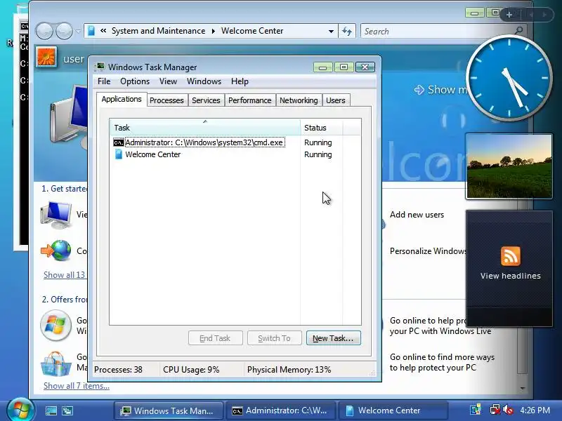Click the globe with arrow icon in Welcome Center
Viewport: 562px width, 421px height.
click(x=56, y=250)
